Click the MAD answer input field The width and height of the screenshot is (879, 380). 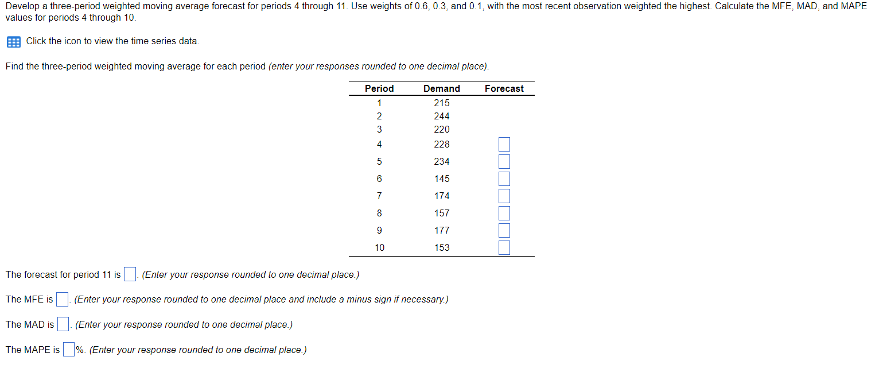tap(63, 324)
